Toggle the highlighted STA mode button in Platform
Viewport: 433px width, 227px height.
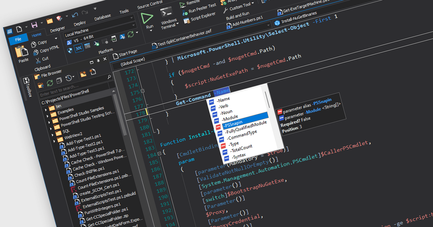tap(79, 48)
